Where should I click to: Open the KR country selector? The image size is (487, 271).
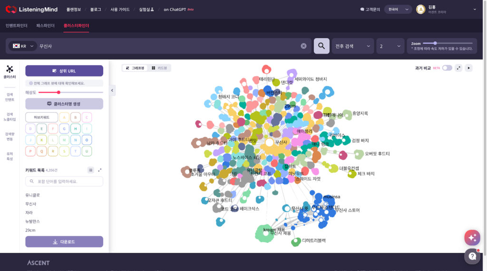click(x=23, y=46)
